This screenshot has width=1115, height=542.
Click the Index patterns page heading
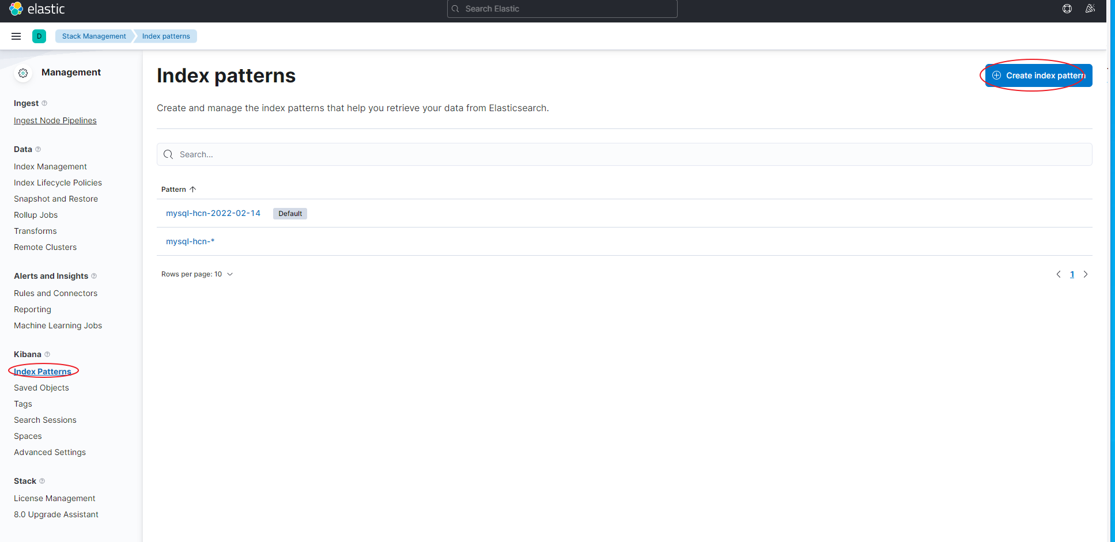pos(226,75)
